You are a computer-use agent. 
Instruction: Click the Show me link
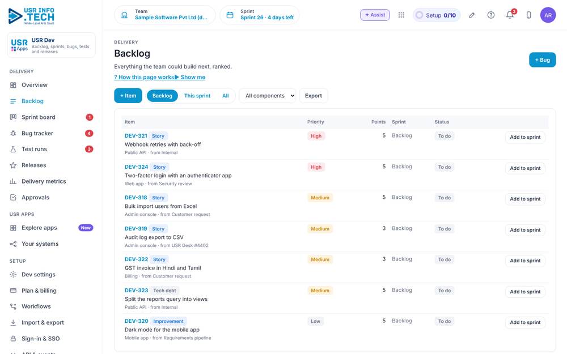point(190,77)
